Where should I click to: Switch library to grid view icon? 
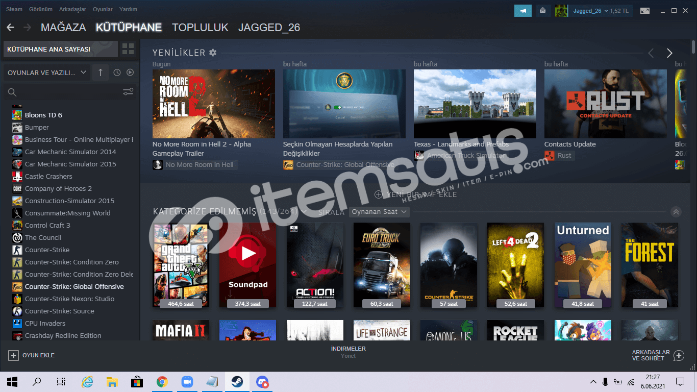[x=128, y=49]
